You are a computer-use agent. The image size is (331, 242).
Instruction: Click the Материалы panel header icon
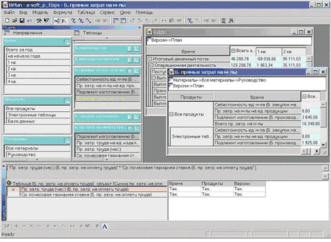(x=67, y=140)
